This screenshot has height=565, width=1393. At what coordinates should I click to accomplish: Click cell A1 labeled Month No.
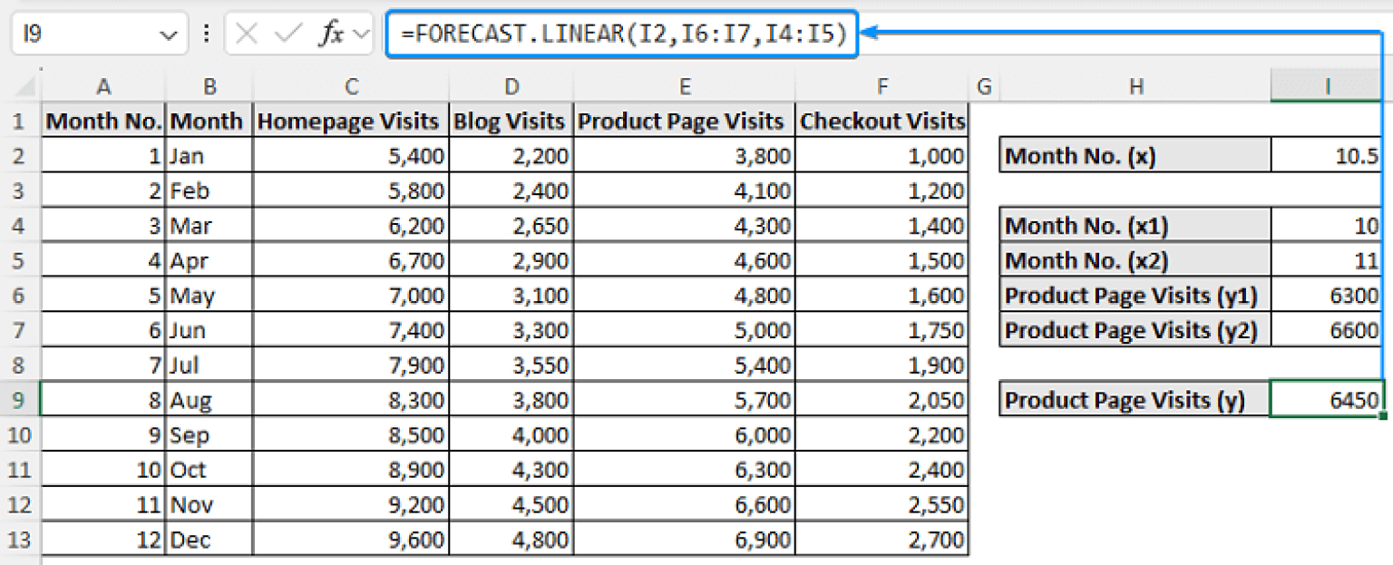coord(102,121)
